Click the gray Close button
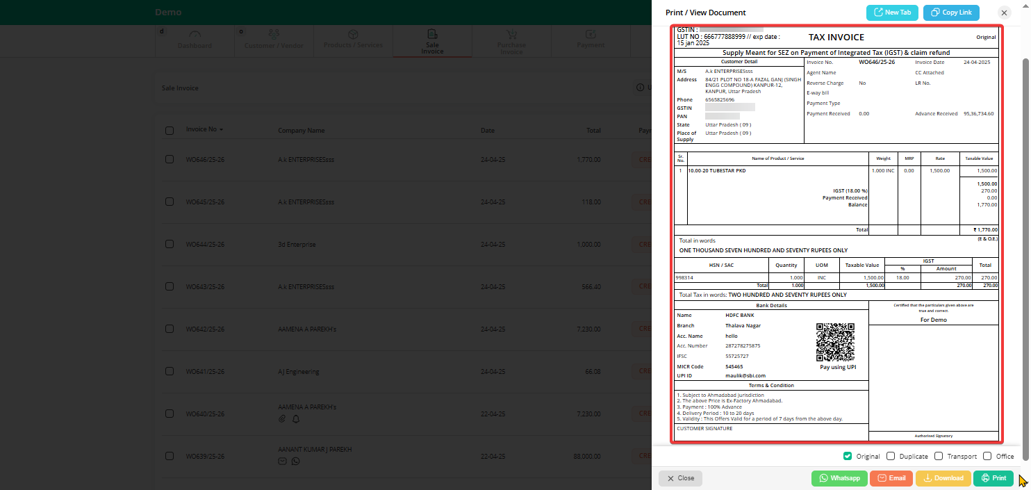This screenshot has height=490, width=1031. (680, 478)
